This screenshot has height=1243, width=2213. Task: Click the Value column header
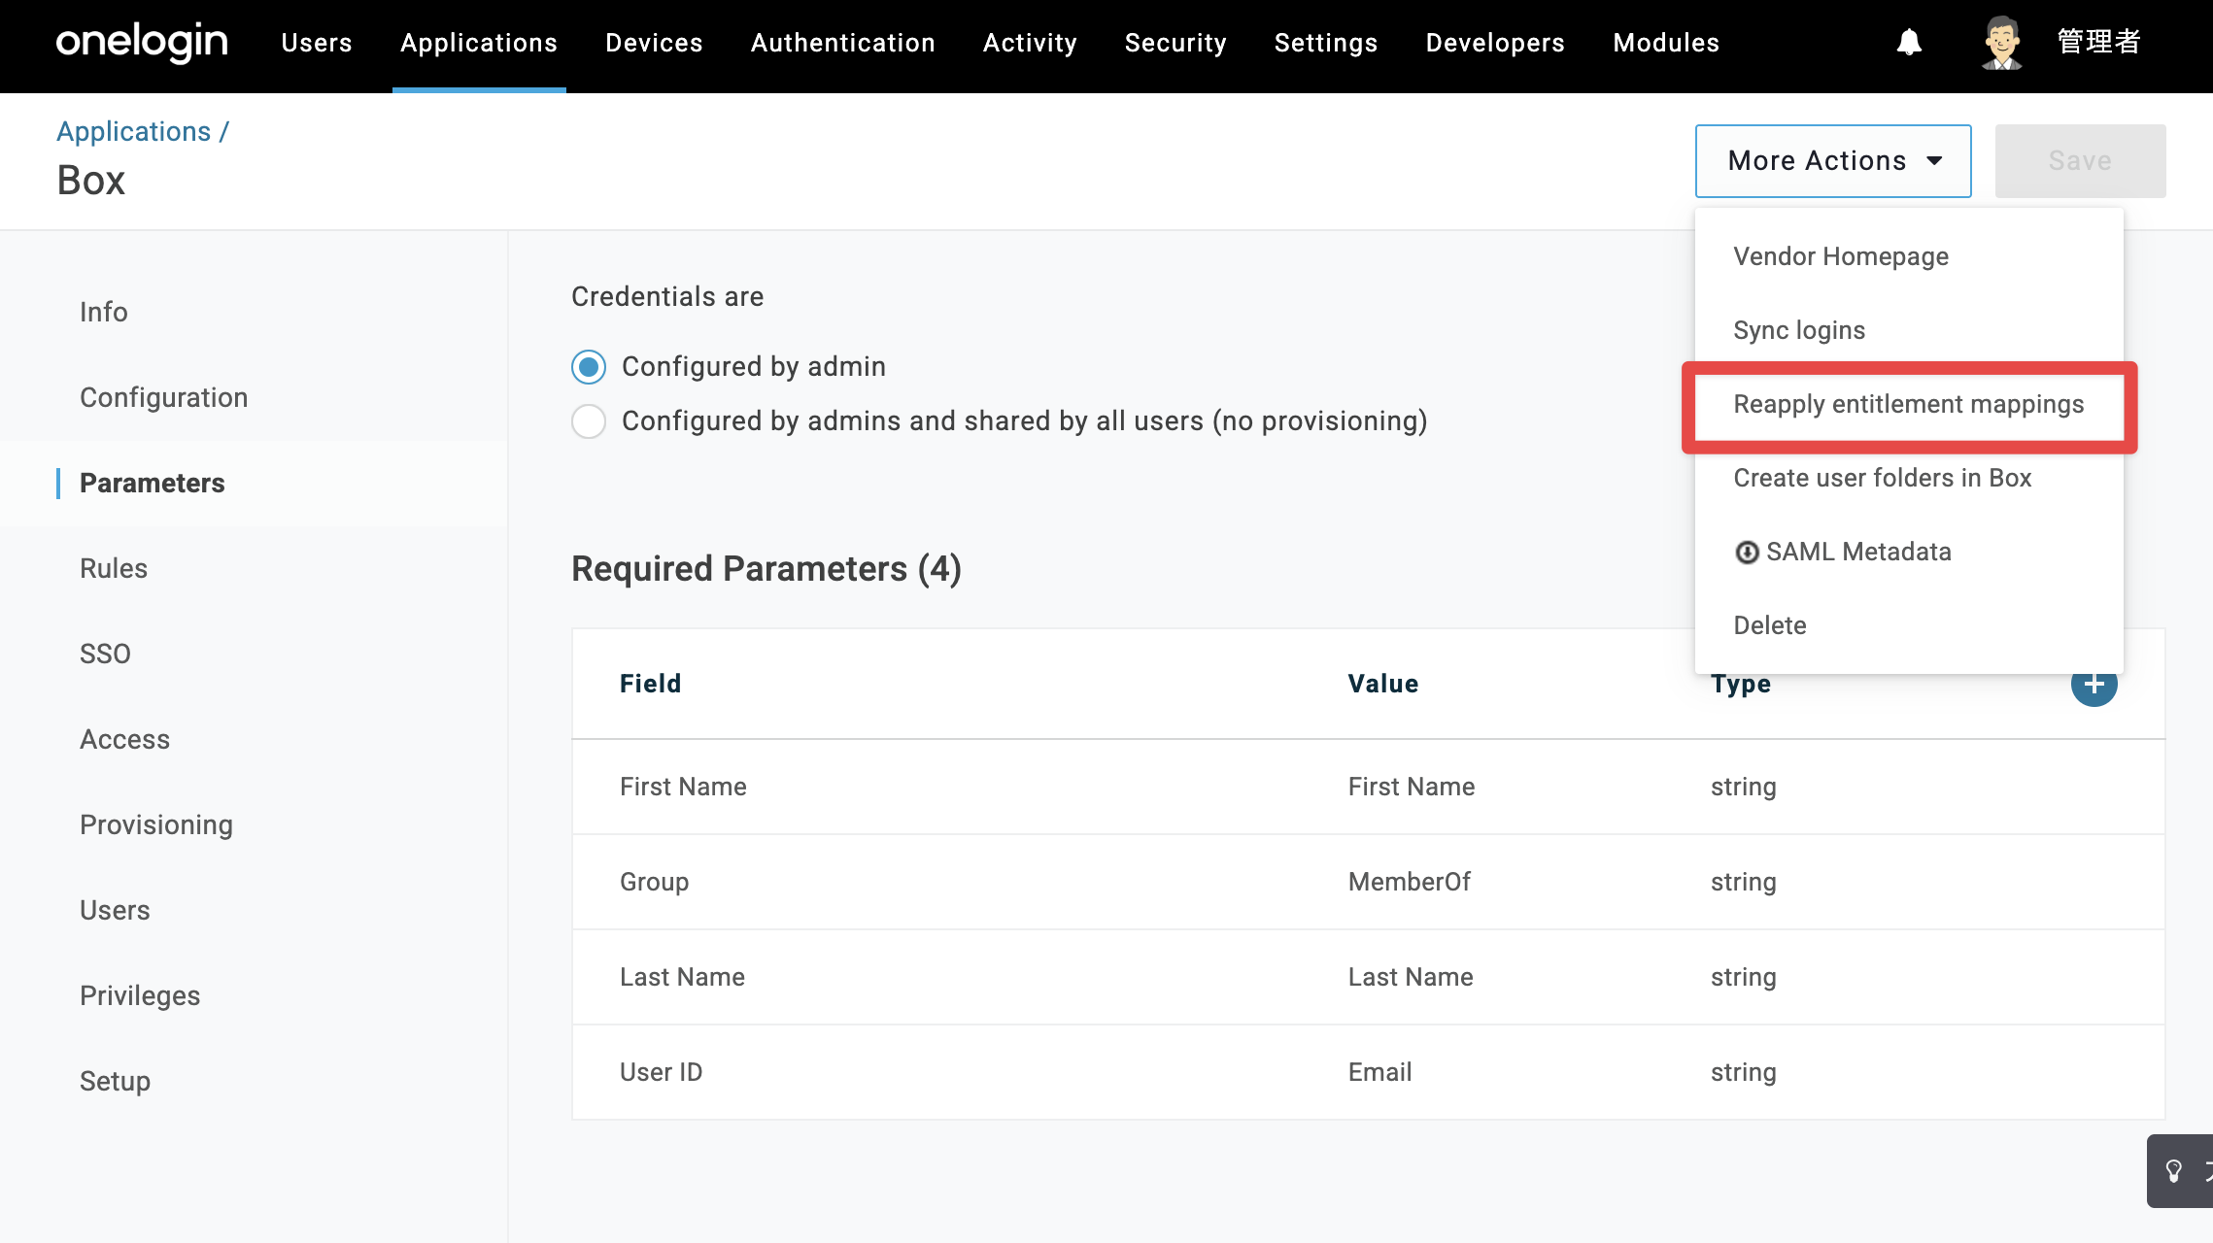[1383, 684]
